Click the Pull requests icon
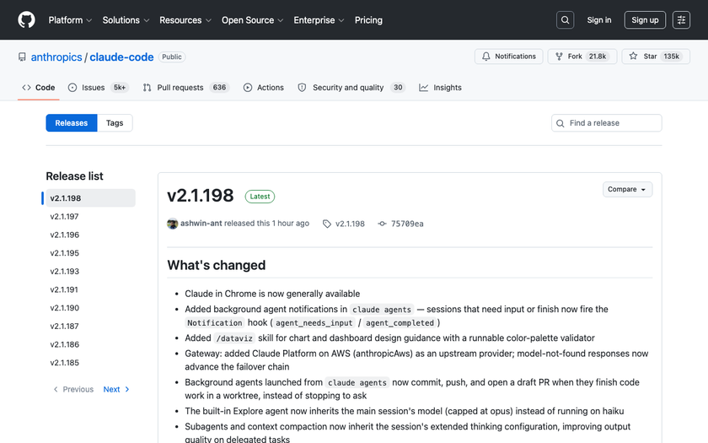The width and height of the screenshot is (708, 443). pos(147,88)
